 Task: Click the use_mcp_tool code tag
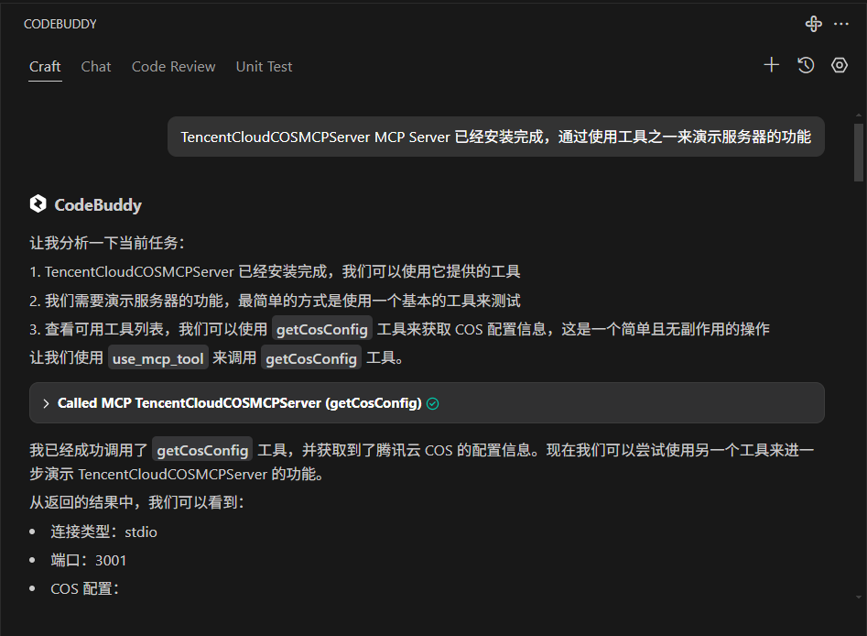coord(158,358)
